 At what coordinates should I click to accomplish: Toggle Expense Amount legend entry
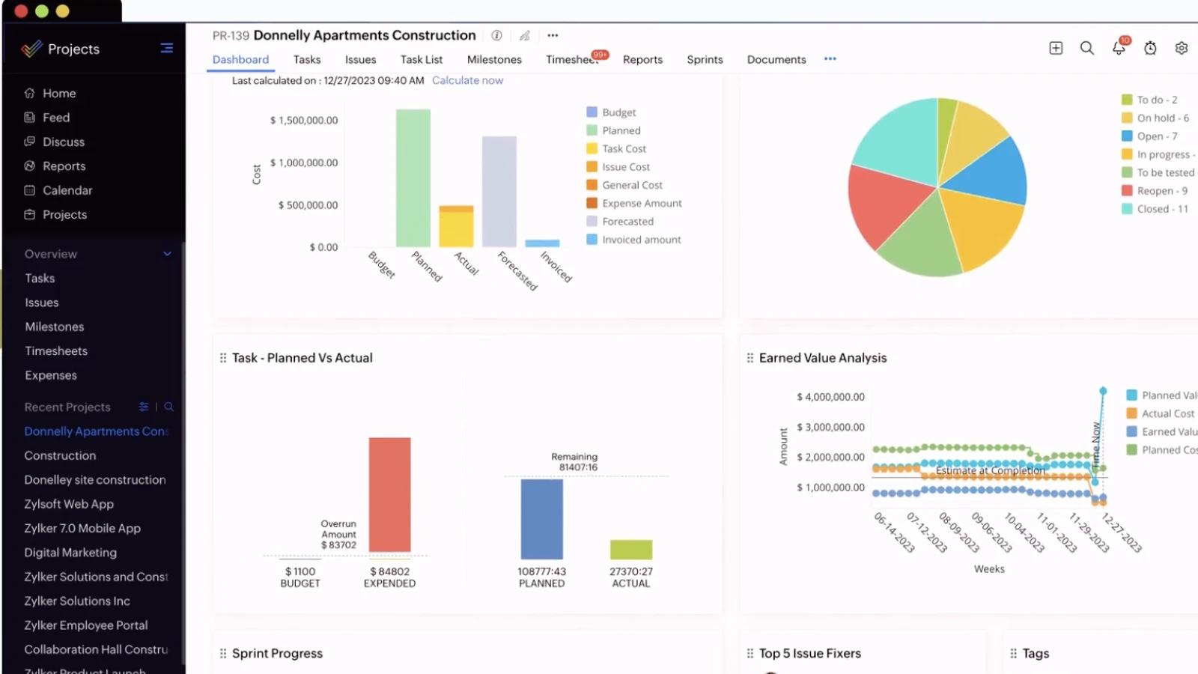pos(634,203)
